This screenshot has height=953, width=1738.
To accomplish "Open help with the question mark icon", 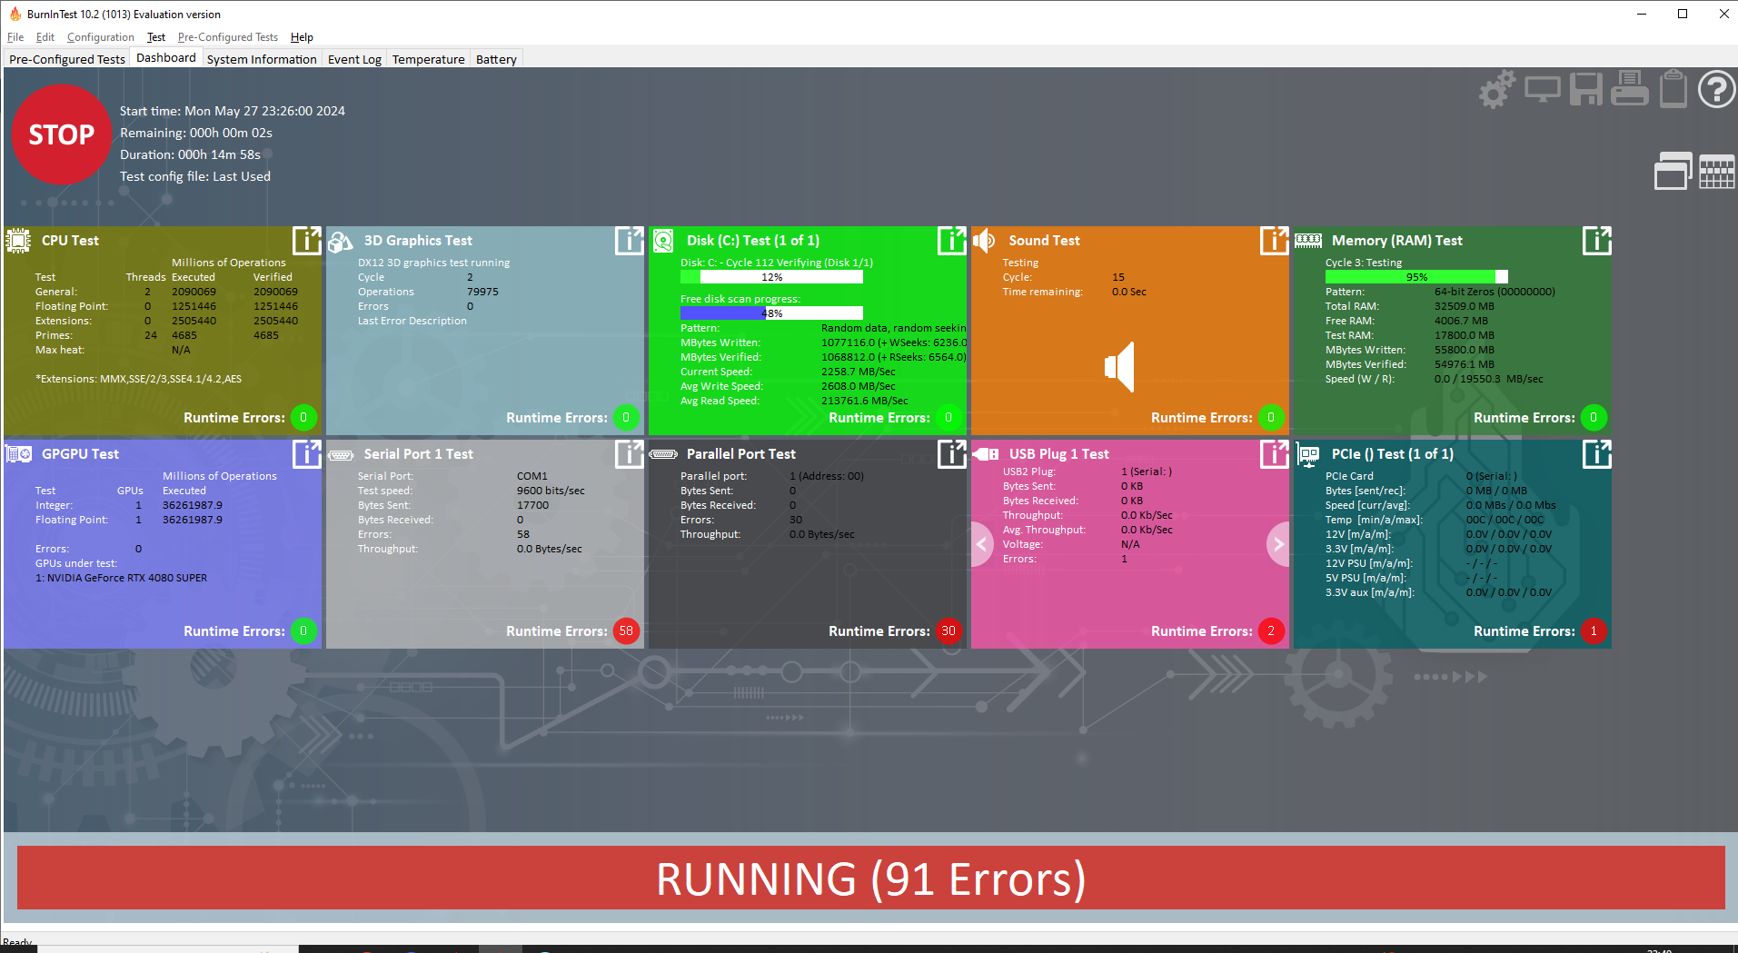I will 1716,89.
